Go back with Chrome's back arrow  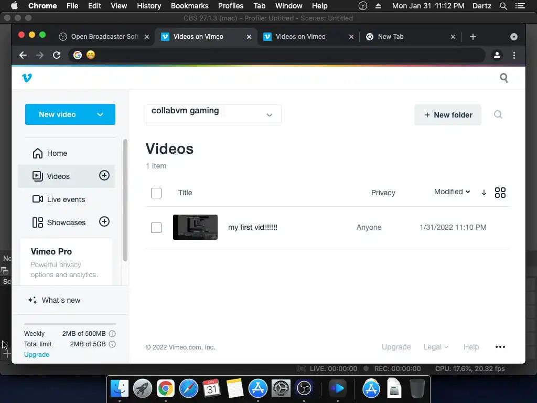(x=23, y=55)
